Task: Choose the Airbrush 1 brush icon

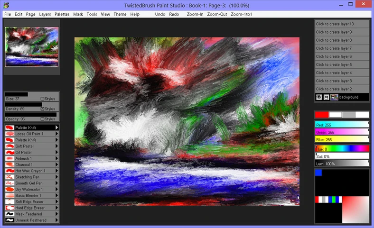Action: pos(9,158)
